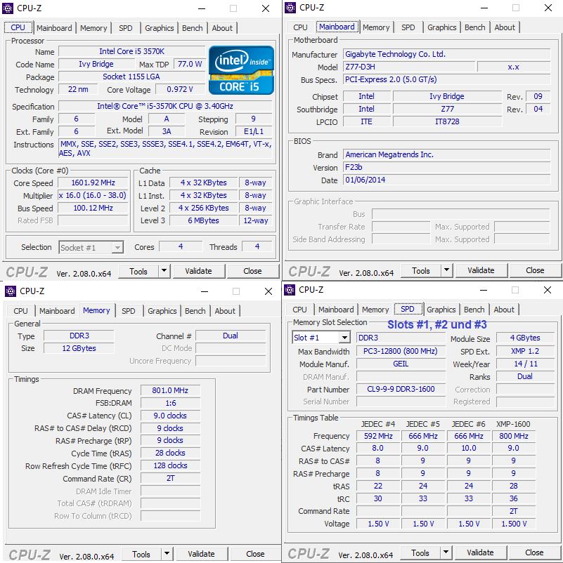This screenshot has width=563, height=563.
Task: Click Validate button in SPD window
Action: click(480, 552)
